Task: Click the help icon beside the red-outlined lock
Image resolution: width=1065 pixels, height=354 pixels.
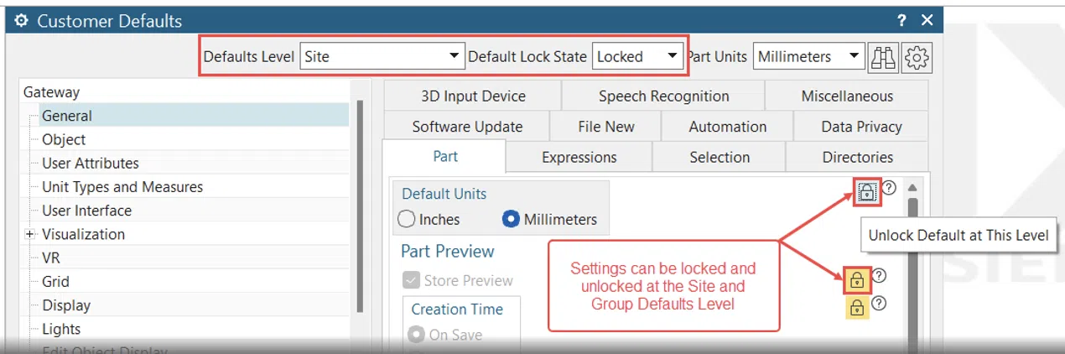Action: [x=879, y=275]
